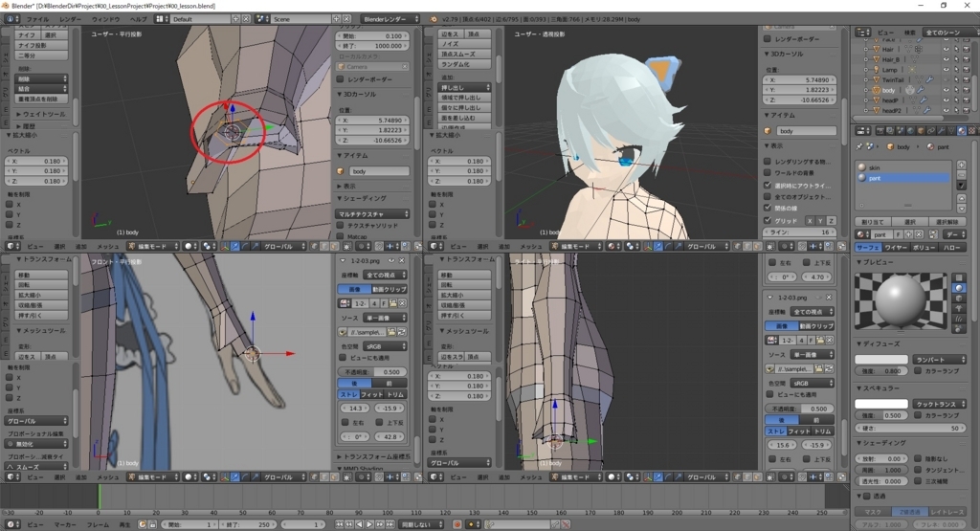Screen dimensions: 980x531
Task: Open the マルチテクスチャ shading dropdown
Action: pyautogui.click(x=372, y=213)
